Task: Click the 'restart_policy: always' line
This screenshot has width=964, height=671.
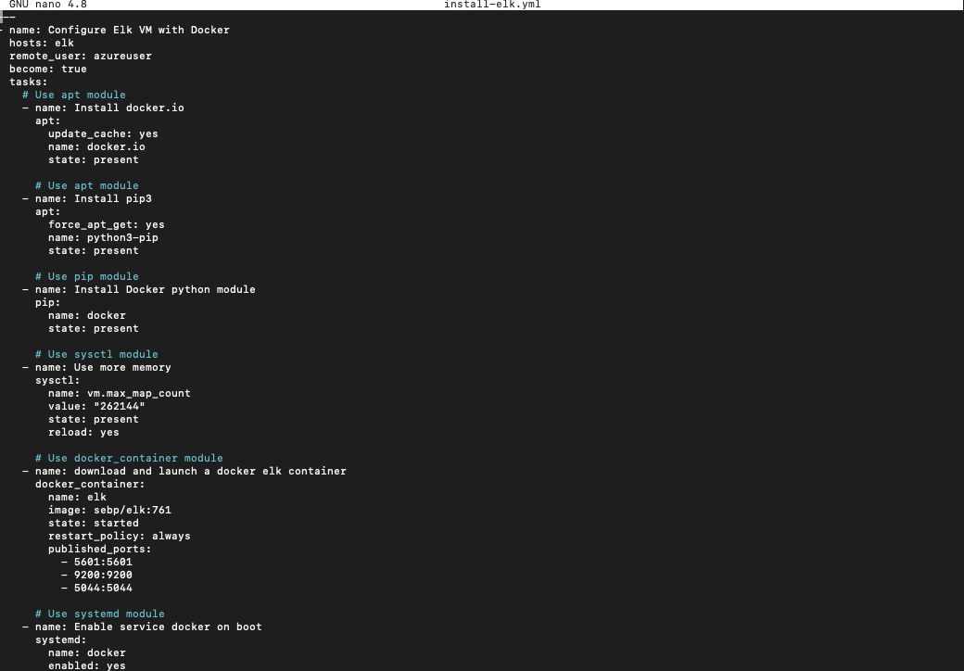Action: tap(120, 537)
